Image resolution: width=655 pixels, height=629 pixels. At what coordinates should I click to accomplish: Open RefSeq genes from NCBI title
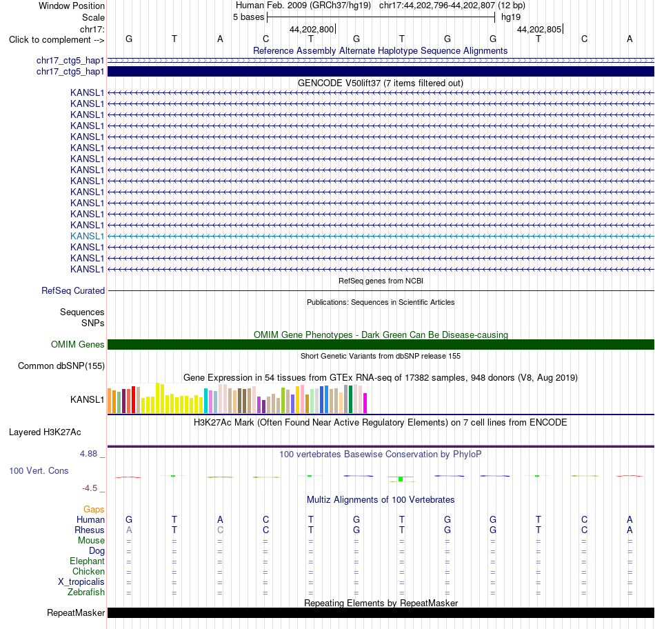[x=381, y=281]
